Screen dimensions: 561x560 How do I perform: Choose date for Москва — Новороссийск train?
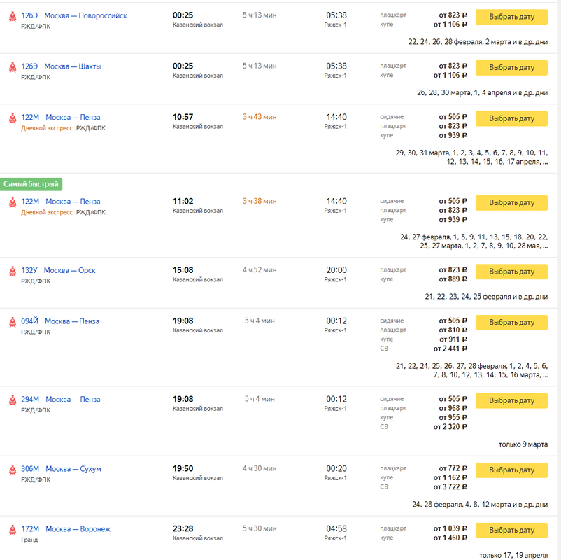(x=511, y=17)
